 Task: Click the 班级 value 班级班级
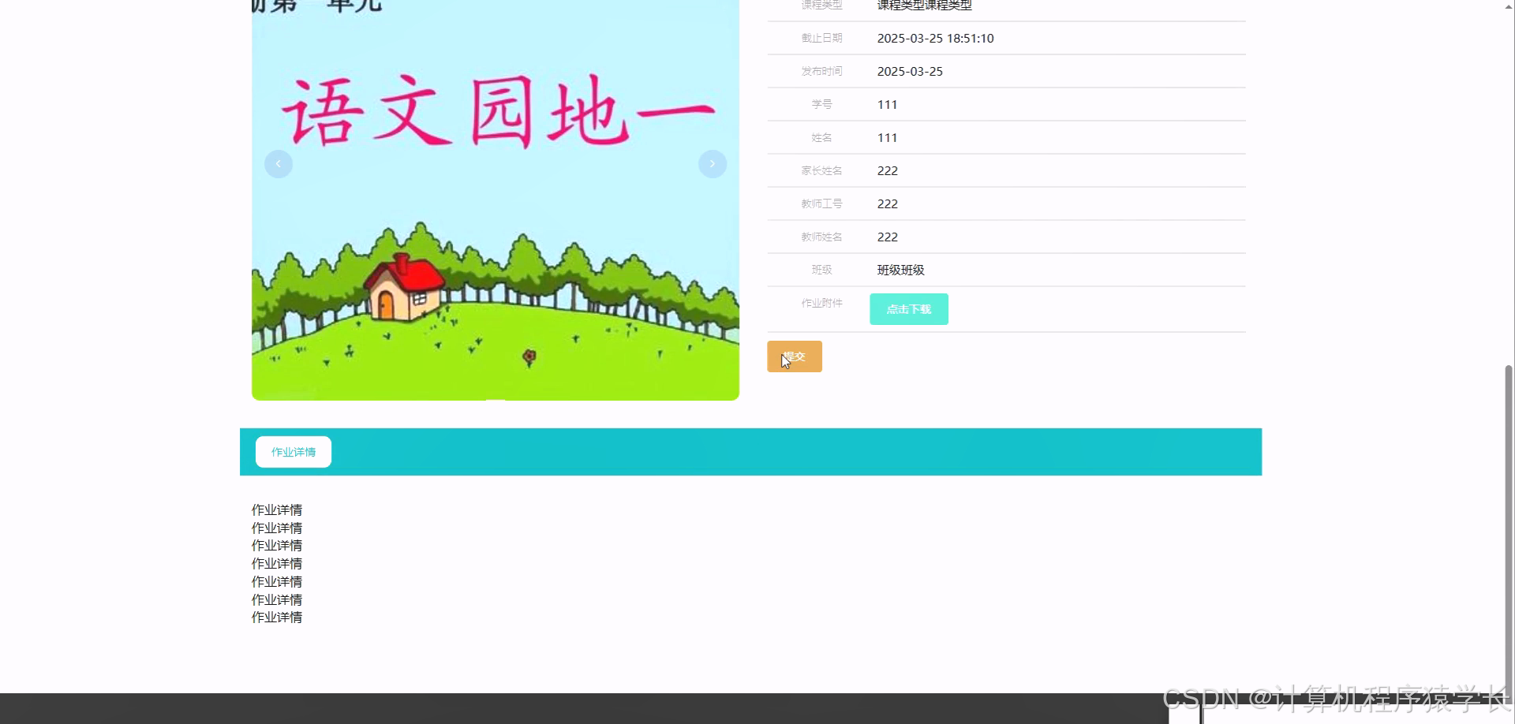[900, 270]
